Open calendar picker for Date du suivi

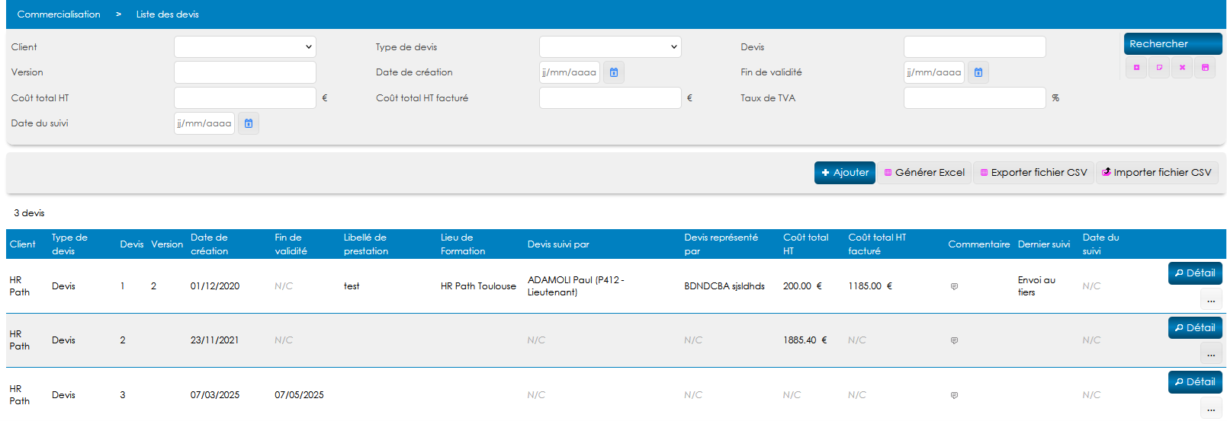click(249, 123)
